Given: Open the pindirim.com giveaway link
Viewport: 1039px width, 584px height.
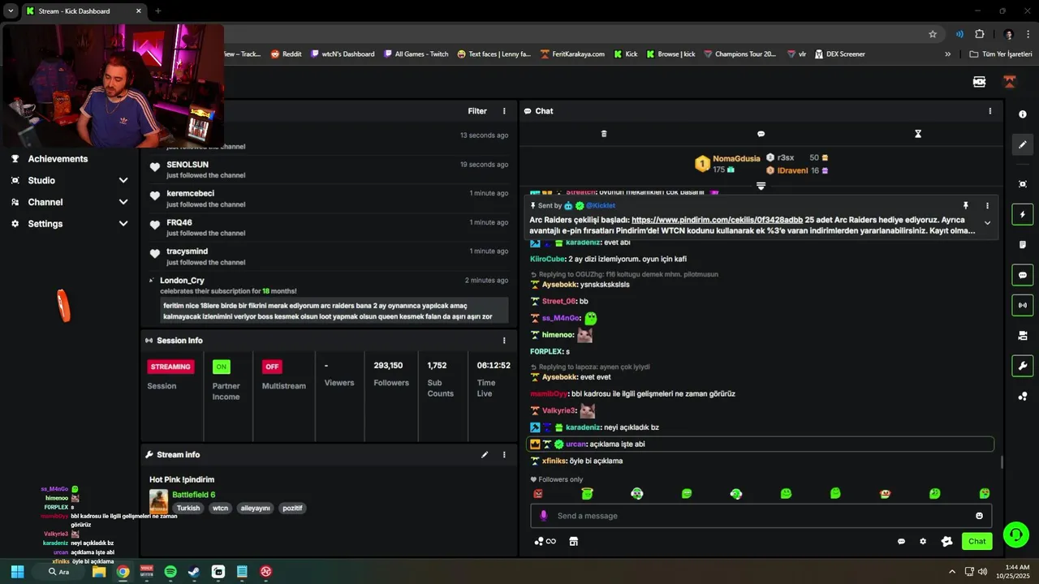Looking at the screenshot, I should (x=717, y=220).
